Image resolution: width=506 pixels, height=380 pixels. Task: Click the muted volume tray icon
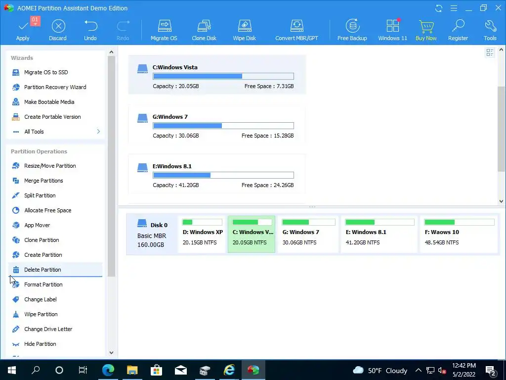(x=442, y=370)
